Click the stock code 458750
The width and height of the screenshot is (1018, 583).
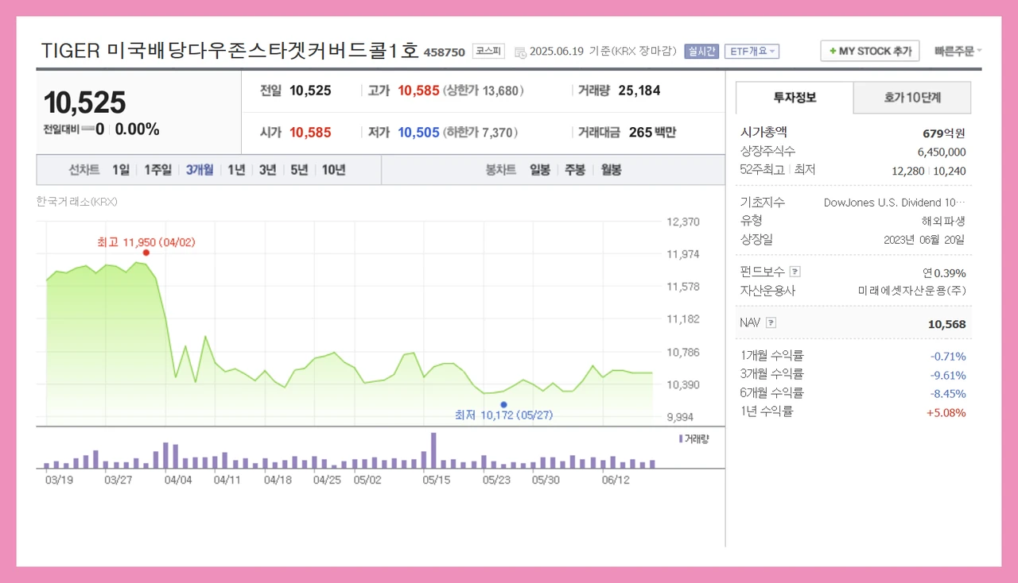445,52
